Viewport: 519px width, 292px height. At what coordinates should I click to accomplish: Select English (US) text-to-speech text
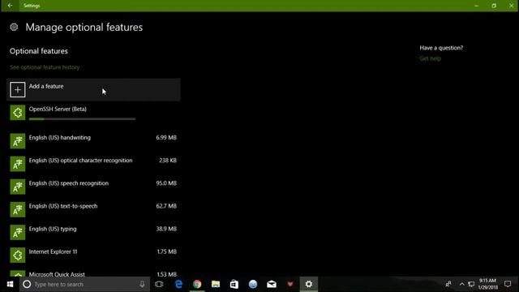[x=63, y=206]
